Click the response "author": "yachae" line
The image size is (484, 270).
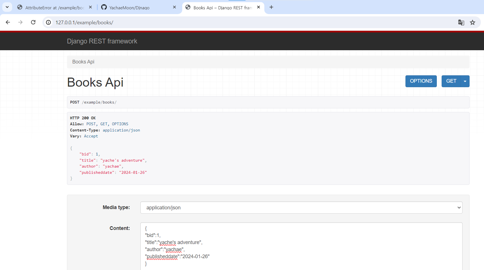(x=101, y=166)
